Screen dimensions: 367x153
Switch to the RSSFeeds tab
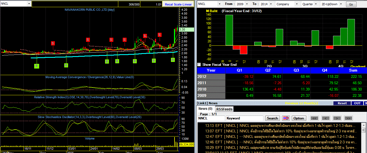[224, 109]
